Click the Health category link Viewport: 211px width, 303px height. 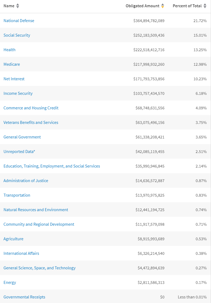(9, 50)
